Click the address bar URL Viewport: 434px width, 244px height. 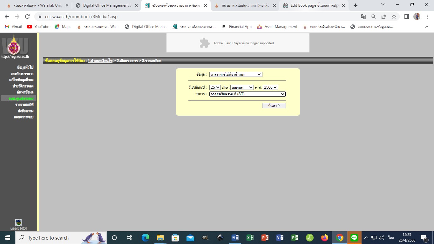pyautogui.click(x=81, y=17)
